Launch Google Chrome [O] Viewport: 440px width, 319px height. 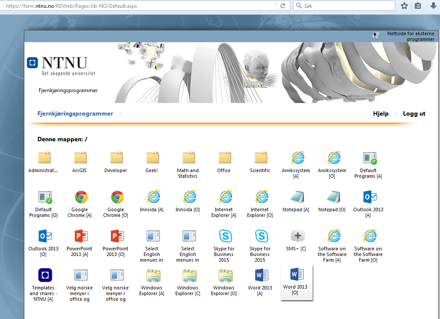[116, 204]
